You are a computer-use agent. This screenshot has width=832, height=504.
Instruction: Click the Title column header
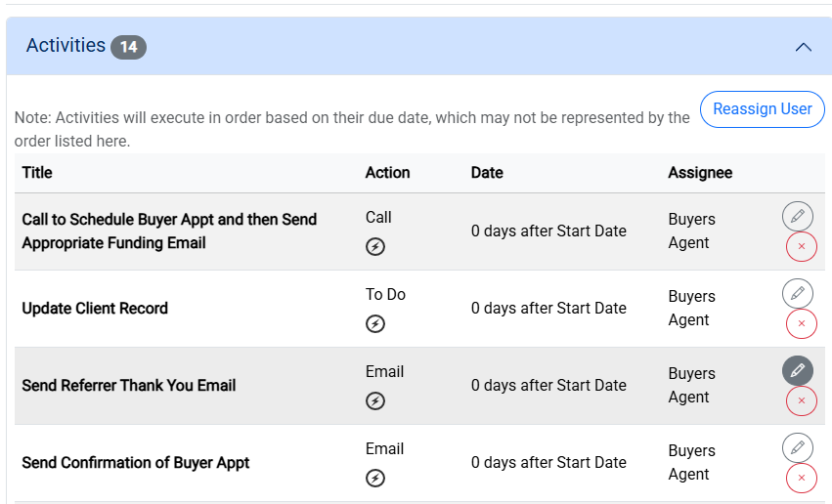point(37,173)
